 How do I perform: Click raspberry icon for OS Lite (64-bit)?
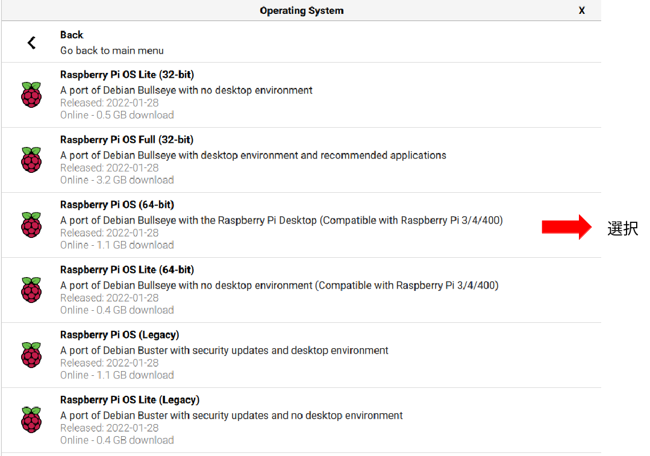coord(31,290)
